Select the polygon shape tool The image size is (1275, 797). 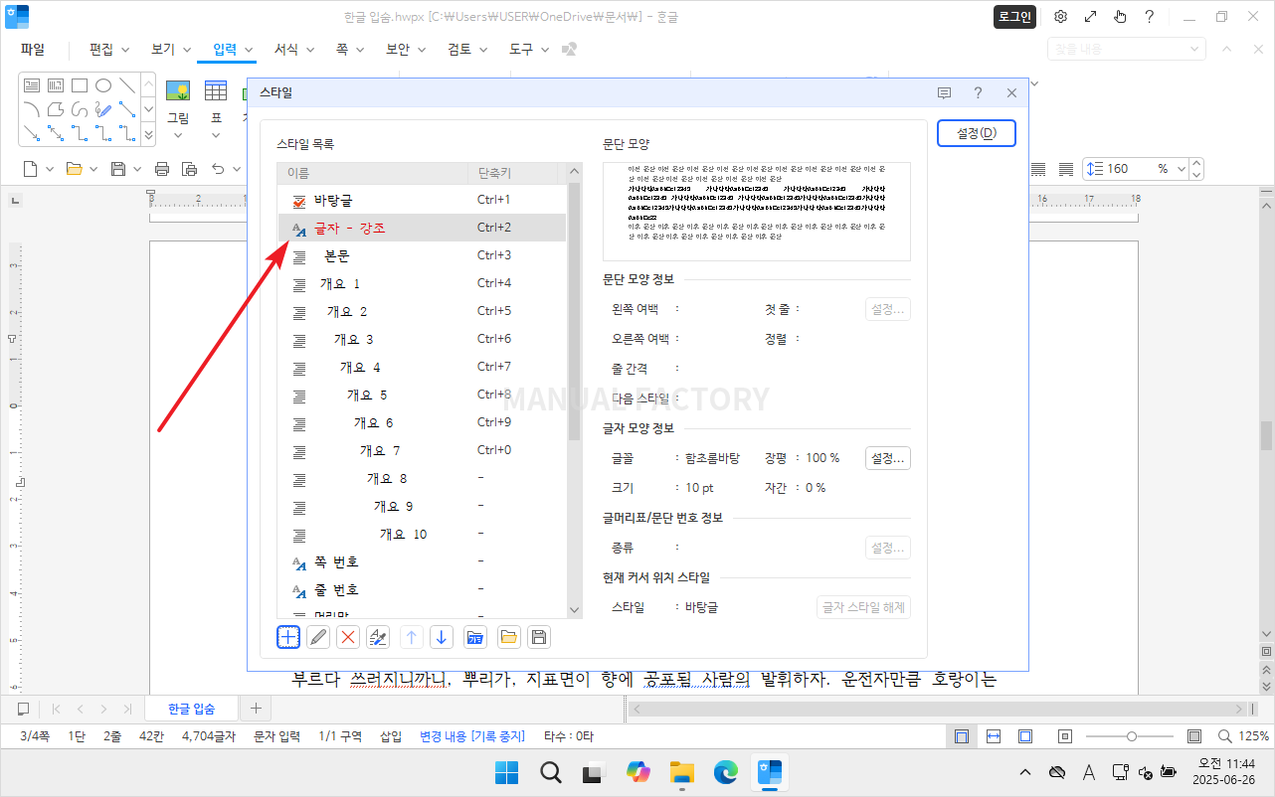[x=56, y=109]
